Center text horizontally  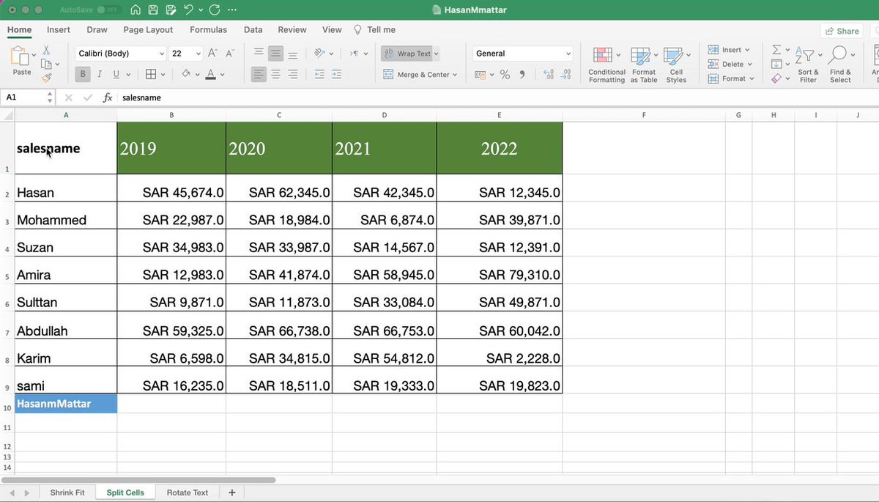pos(275,74)
